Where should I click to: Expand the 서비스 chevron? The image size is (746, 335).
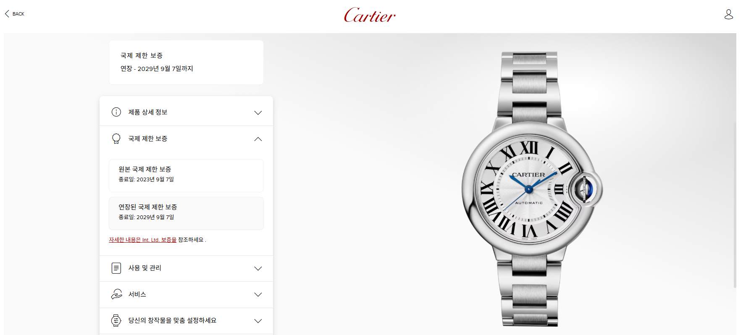click(x=258, y=295)
